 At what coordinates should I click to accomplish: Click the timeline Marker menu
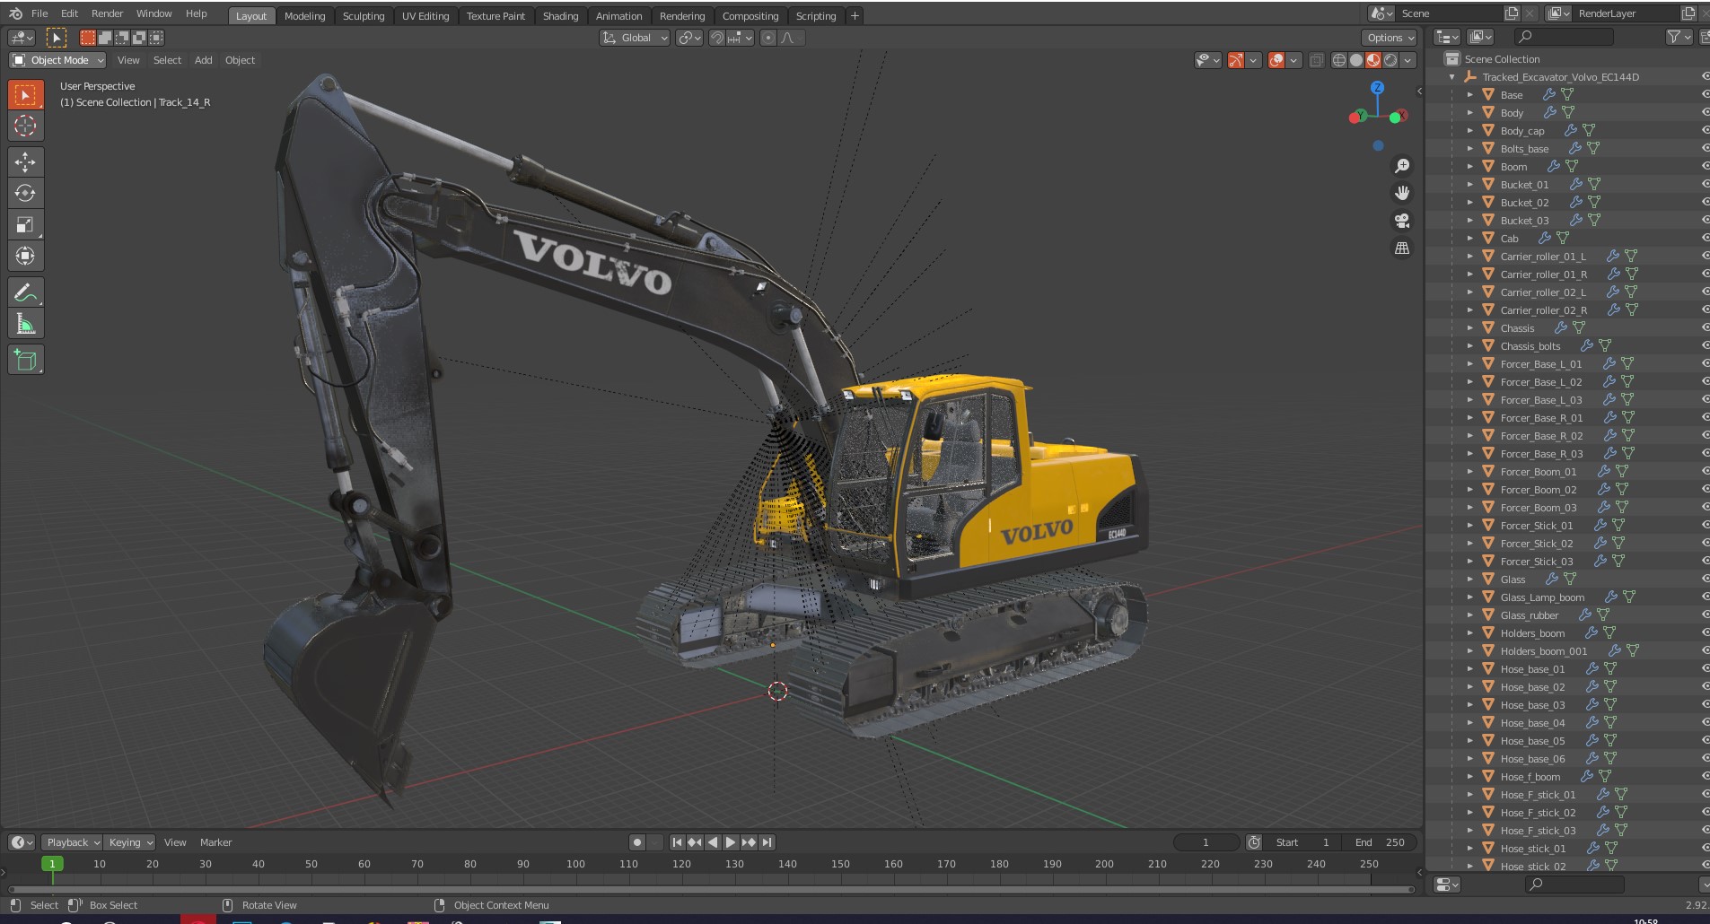215,842
